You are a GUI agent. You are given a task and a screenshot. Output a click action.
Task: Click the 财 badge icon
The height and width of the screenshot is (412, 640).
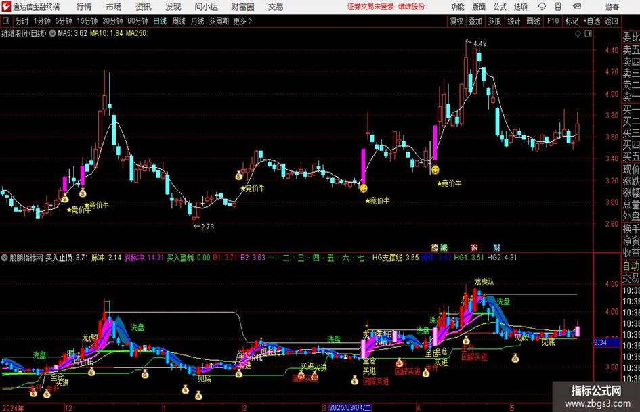(x=496, y=248)
